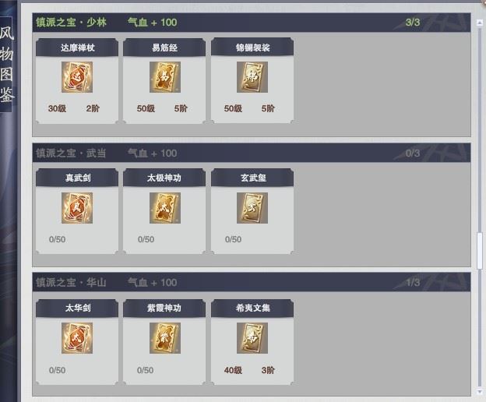Click the 达摩禅杖 card icon
The image size is (486, 402).
(x=77, y=77)
